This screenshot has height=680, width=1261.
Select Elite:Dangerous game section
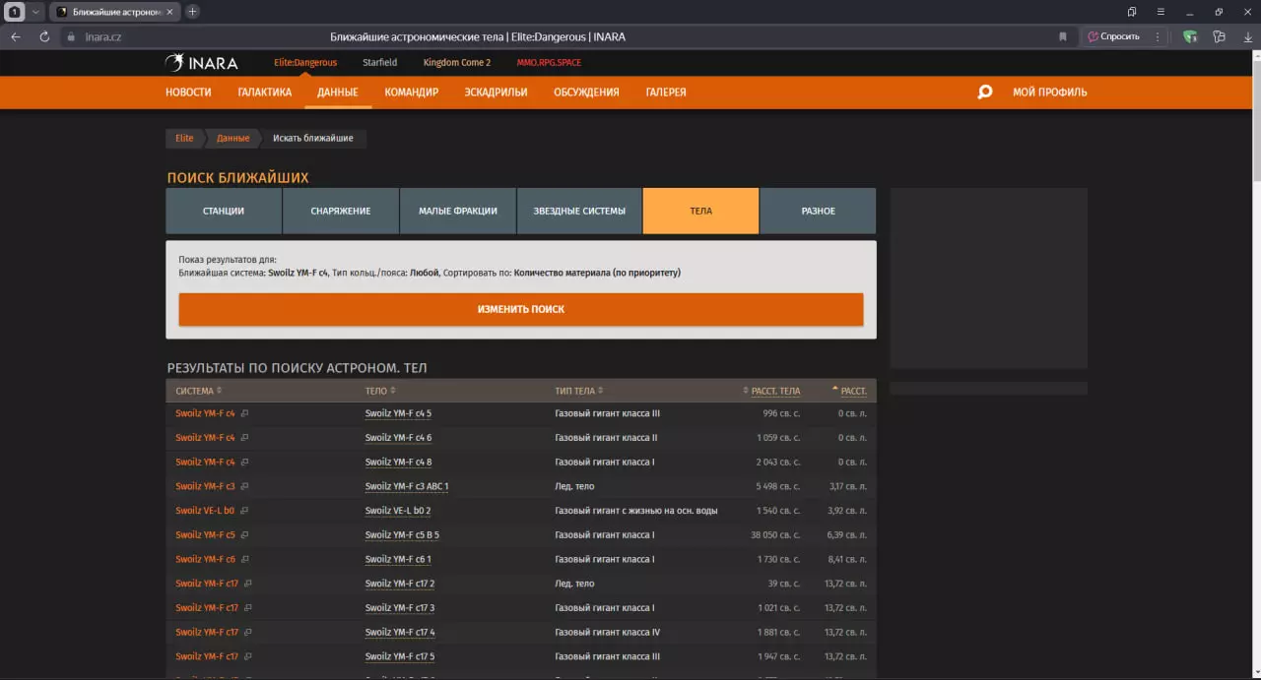click(x=305, y=62)
